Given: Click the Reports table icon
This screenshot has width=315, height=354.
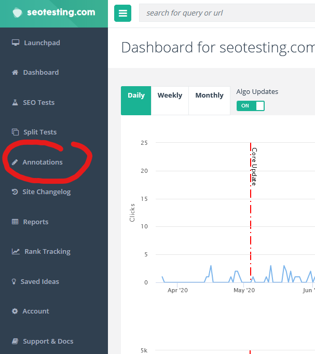Looking at the screenshot, I should point(15,222).
